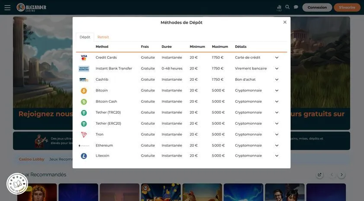The image size is (364, 201).
Task: Click the Bitcoin Cash method name
Action: click(x=106, y=101)
